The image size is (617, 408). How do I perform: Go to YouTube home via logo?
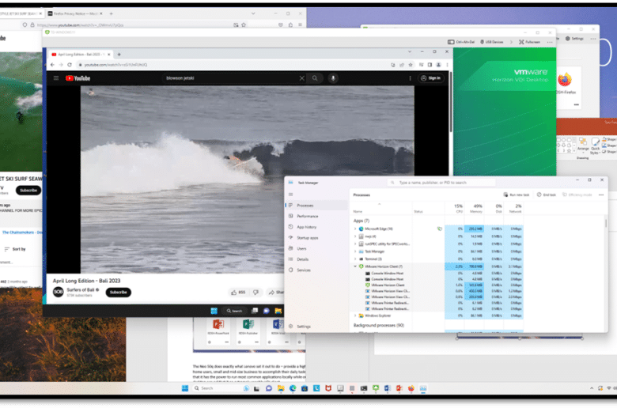(78, 78)
